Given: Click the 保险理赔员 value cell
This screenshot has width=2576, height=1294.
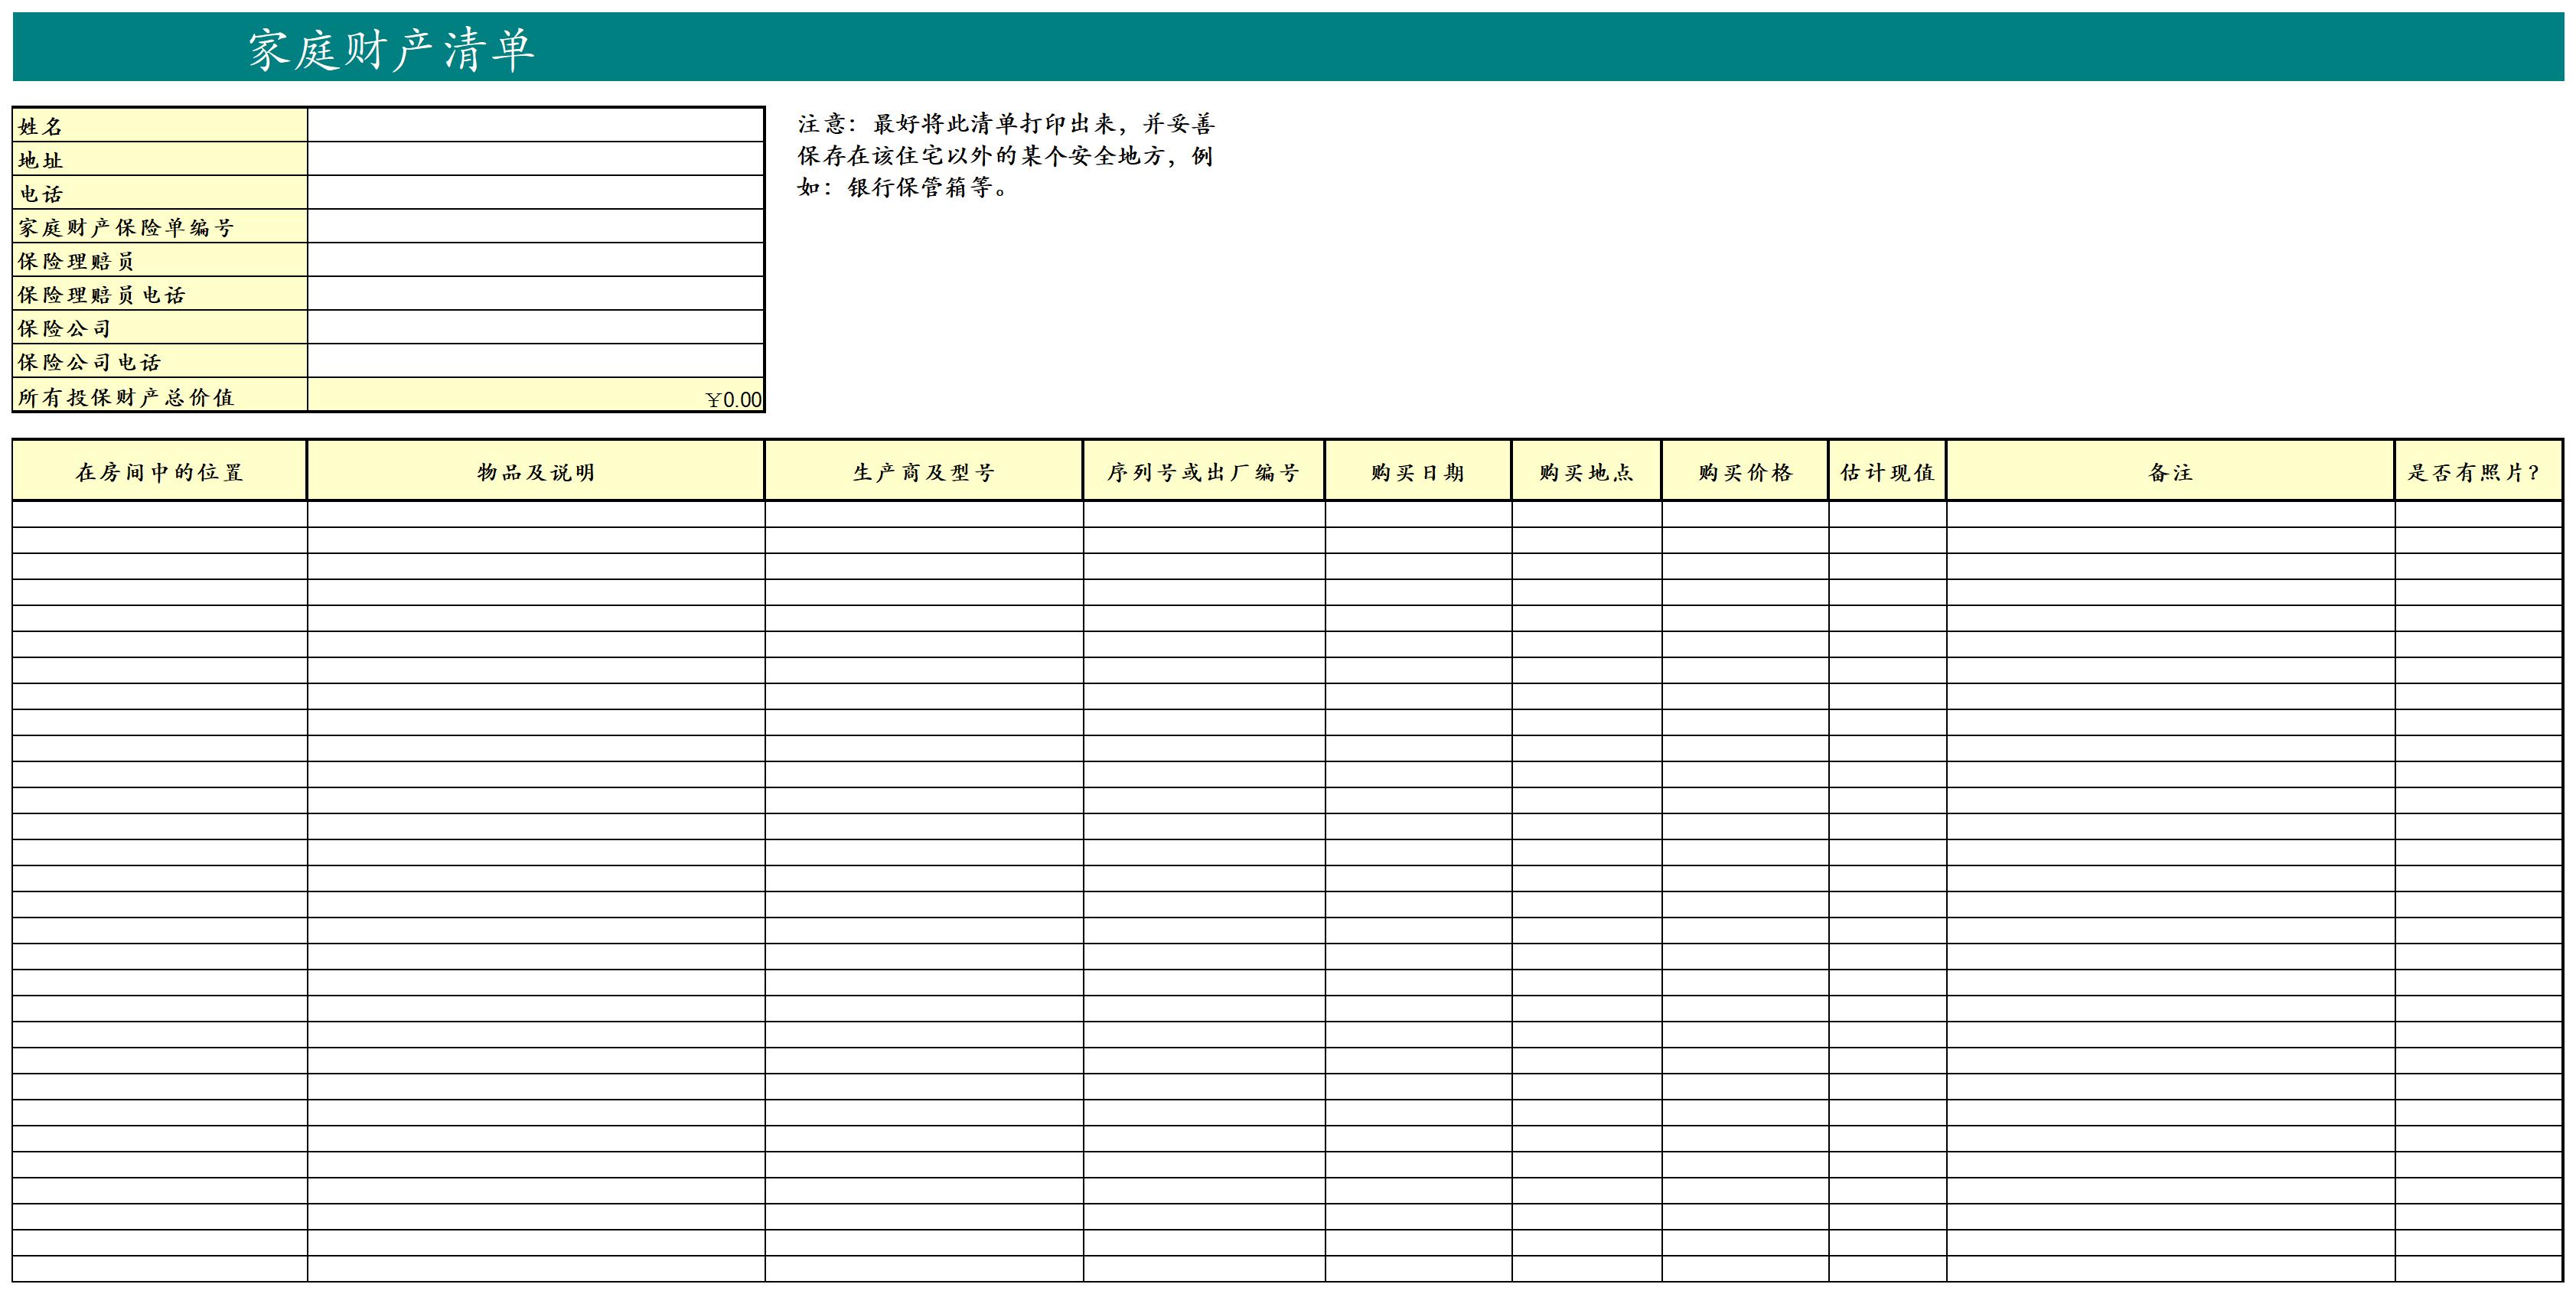Looking at the screenshot, I should click(535, 260).
